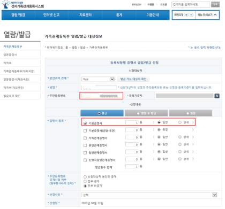Image resolution: width=225 pixels, height=209 pixels.
Task: Select 일반 for 기본증명서 row
Action: (159, 122)
